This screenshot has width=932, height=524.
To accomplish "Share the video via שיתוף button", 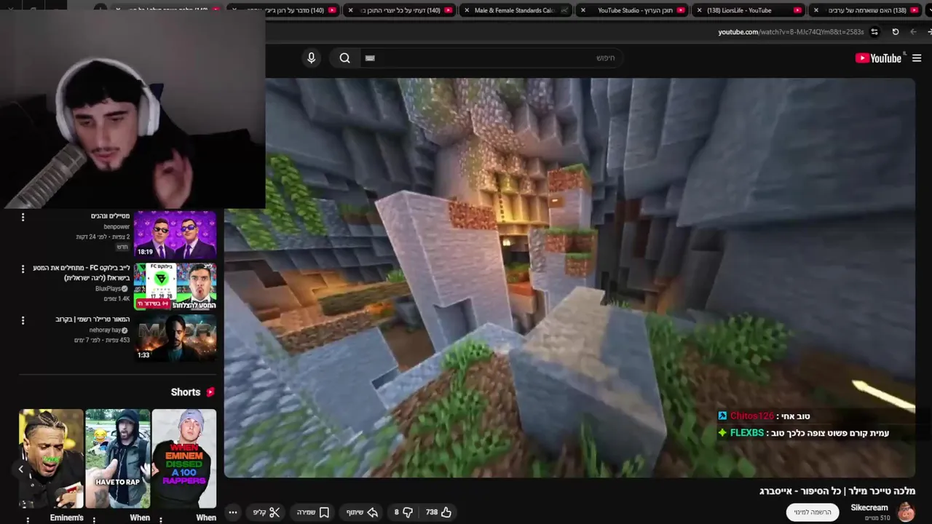I will point(362,512).
